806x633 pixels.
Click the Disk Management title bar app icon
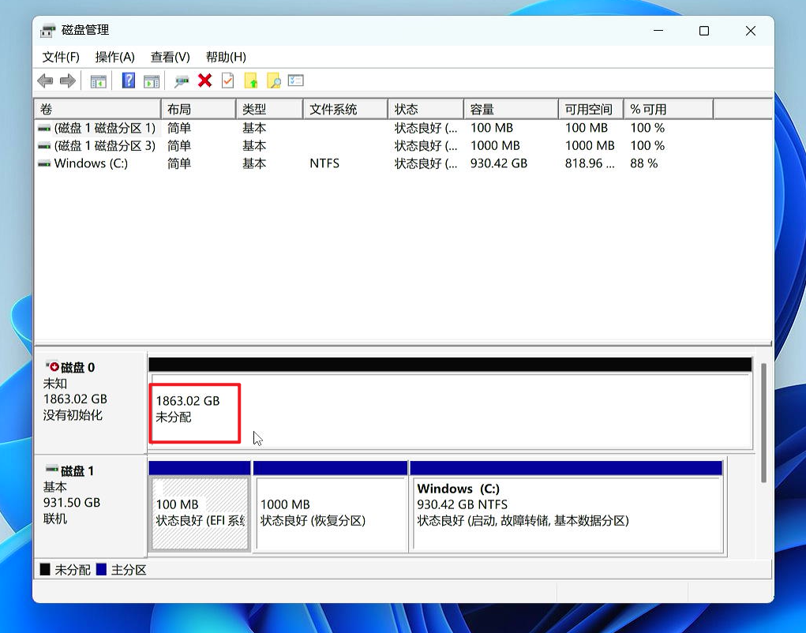click(x=48, y=30)
